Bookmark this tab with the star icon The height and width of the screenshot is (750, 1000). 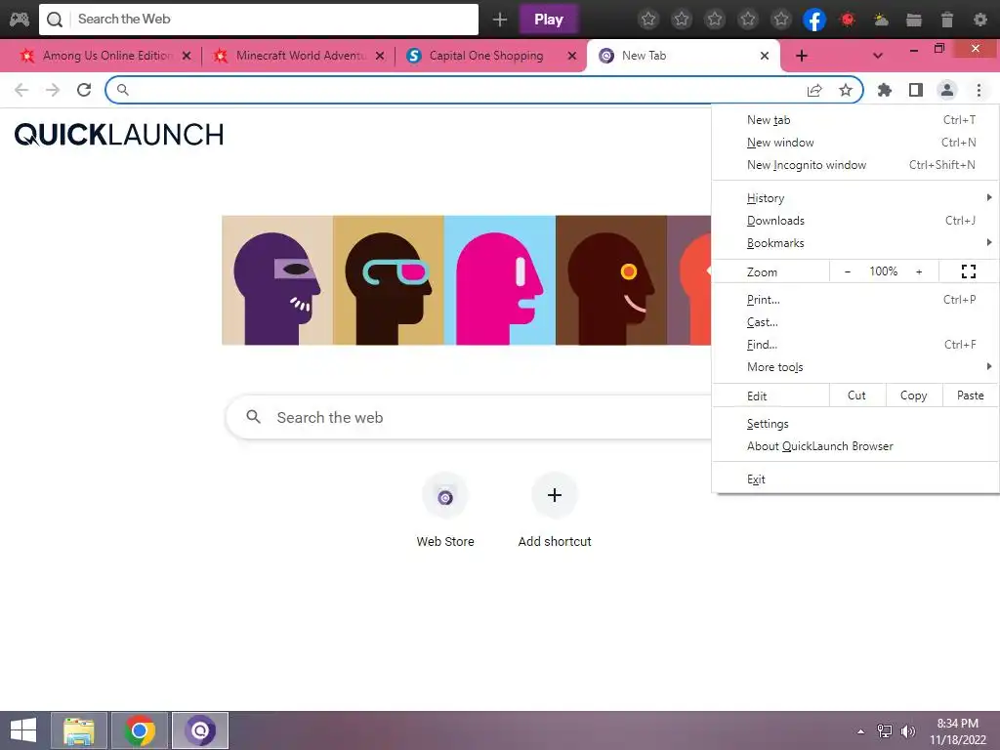pyautogui.click(x=846, y=90)
